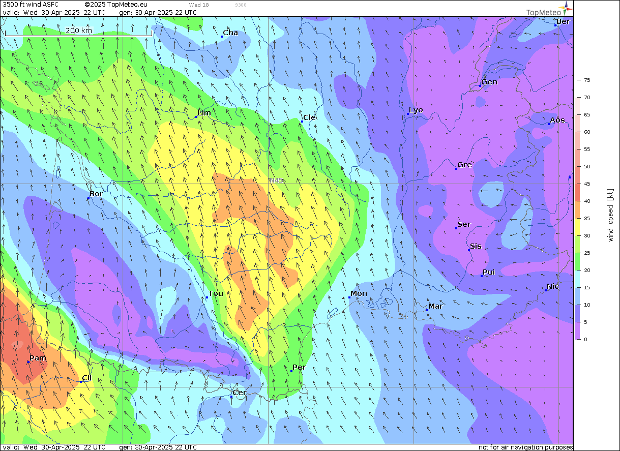Select the legend tick label "40"
The image size is (620, 451).
click(587, 201)
